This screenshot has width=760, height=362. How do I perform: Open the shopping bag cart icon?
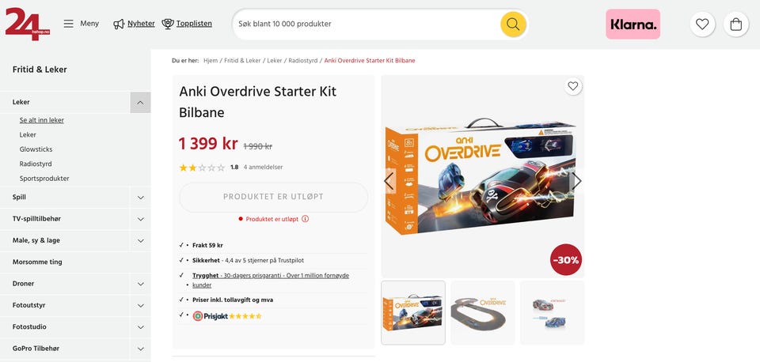(735, 25)
